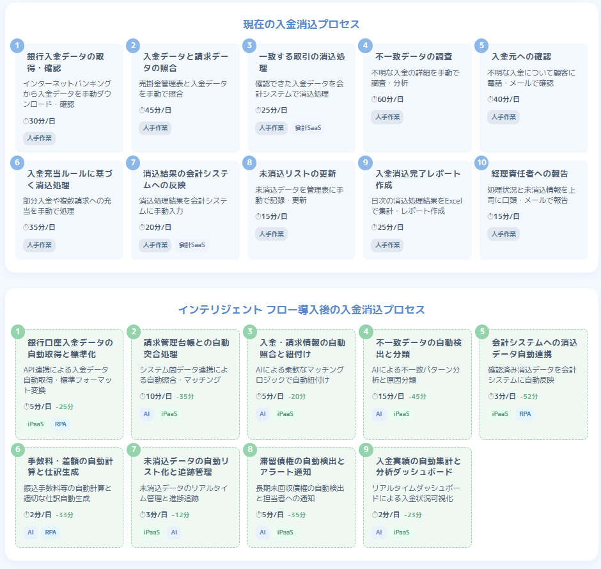Image resolution: width=601 pixels, height=569 pixels.
Task: Open the card titled 銀行入金データの取得・確認
Action: (70, 98)
